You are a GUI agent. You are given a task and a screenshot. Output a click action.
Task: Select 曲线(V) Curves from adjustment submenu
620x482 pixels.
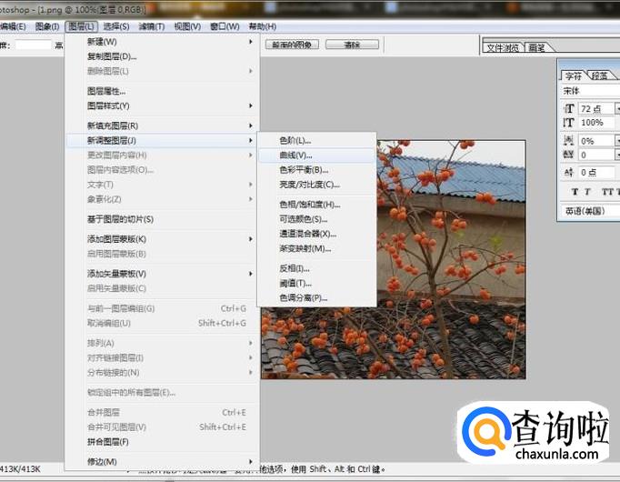click(x=295, y=156)
